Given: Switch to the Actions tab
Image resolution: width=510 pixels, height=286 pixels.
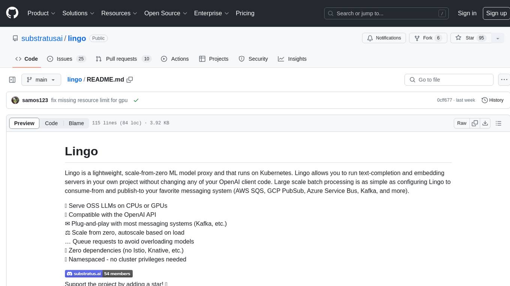Looking at the screenshot, I should pyautogui.click(x=175, y=59).
